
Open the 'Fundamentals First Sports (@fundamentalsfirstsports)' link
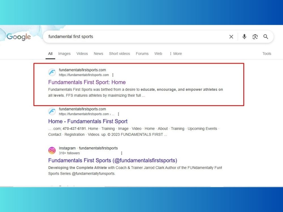click(113, 161)
